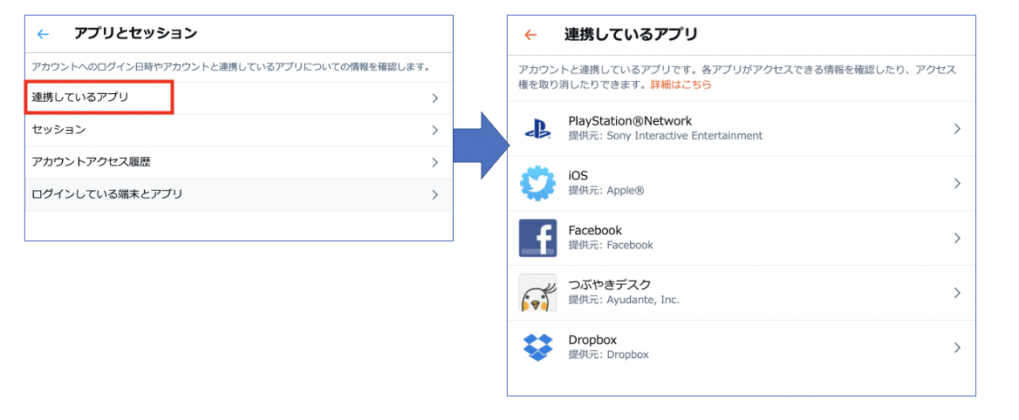
Task: Go back using orange arrow in 連携しているアプリ panel
Action: coord(531,35)
